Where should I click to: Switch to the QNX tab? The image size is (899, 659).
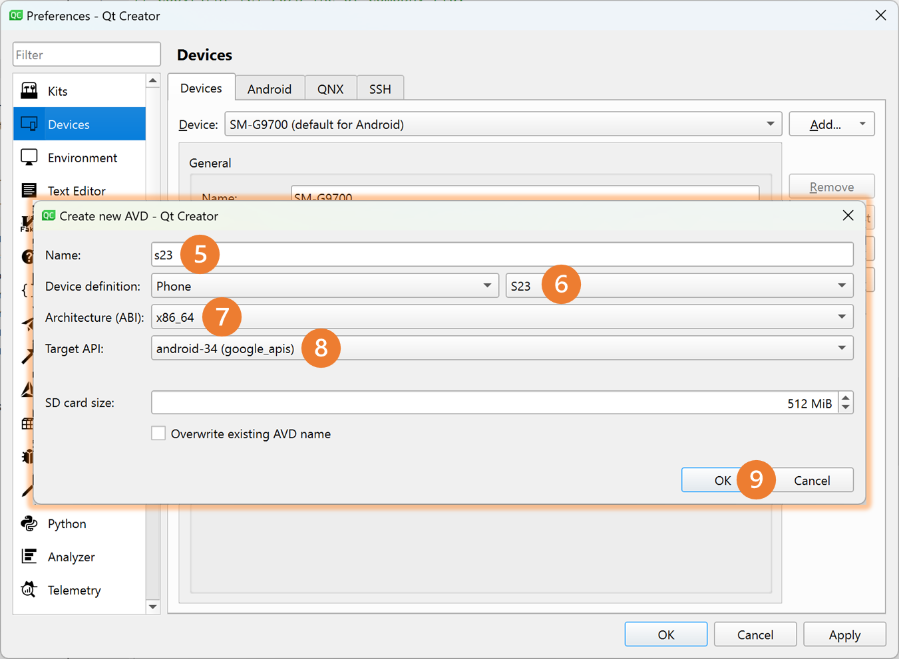(x=331, y=88)
